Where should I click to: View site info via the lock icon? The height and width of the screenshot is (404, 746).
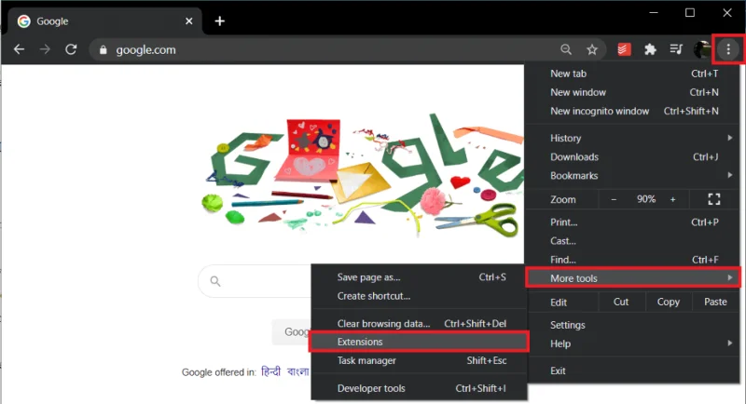click(103, 50)
